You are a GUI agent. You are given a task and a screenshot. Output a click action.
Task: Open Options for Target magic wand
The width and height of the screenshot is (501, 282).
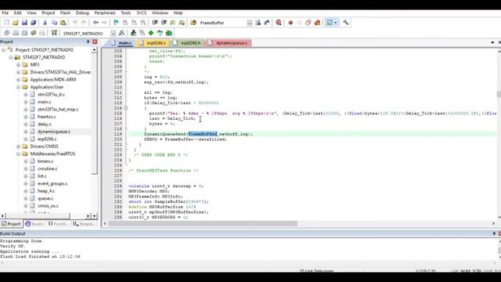point(121,33)
